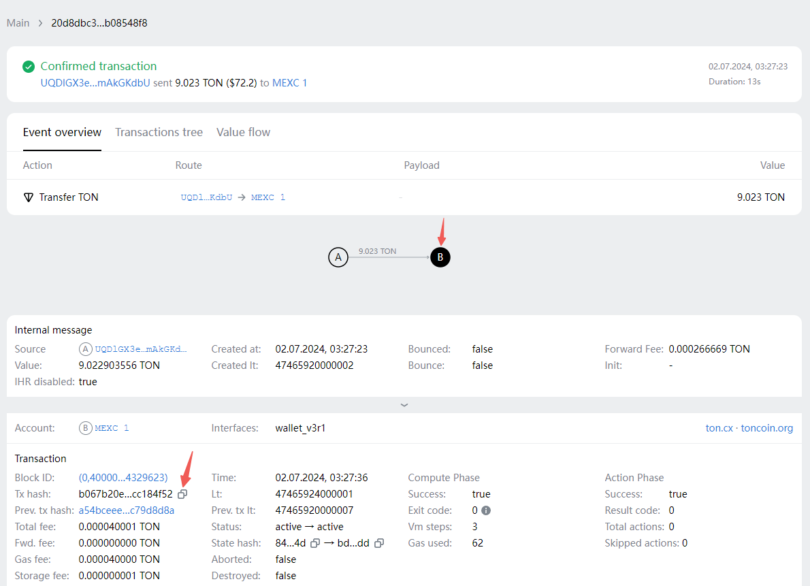Click the green Confirmed transaction checkmark
The height and width of the screenshot is (586, 810).
29,67
